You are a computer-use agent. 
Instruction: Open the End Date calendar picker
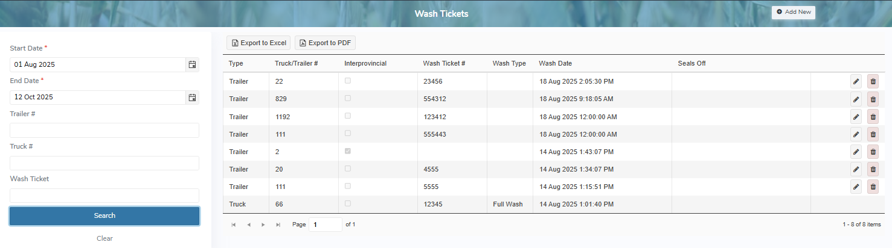(192, 98)
